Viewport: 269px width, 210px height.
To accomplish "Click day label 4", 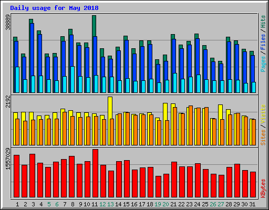I will [x=41, y=204].
